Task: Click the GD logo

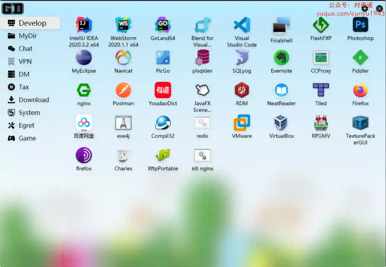Action: [13, 9]
